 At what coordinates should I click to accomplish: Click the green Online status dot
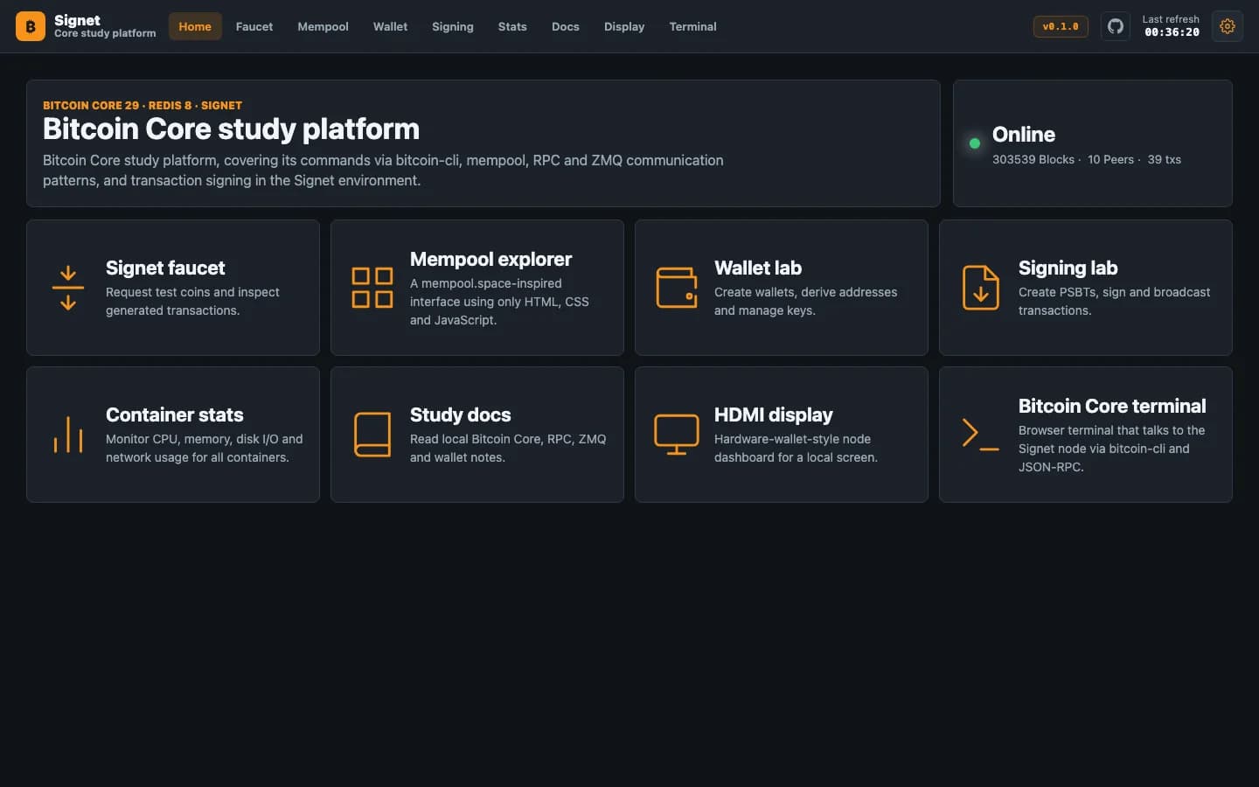(975, 143)
